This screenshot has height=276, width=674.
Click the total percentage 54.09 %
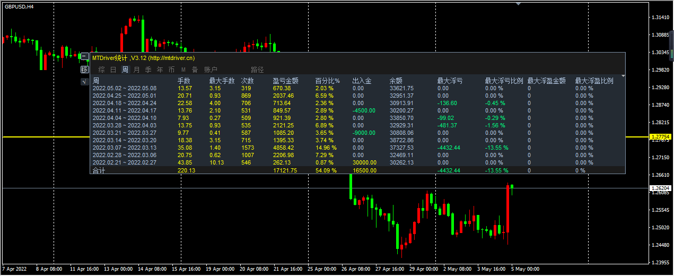coord(326,170)
